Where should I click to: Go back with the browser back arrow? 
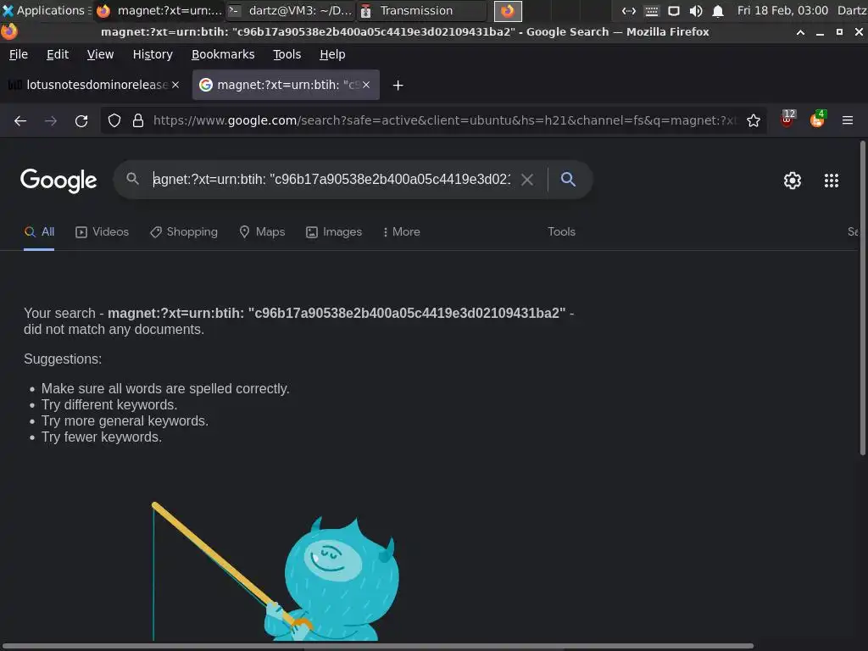[20, 120]
